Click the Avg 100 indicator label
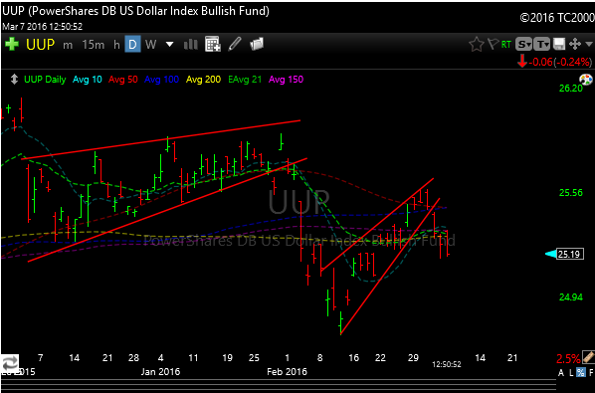 coord(161,80)
